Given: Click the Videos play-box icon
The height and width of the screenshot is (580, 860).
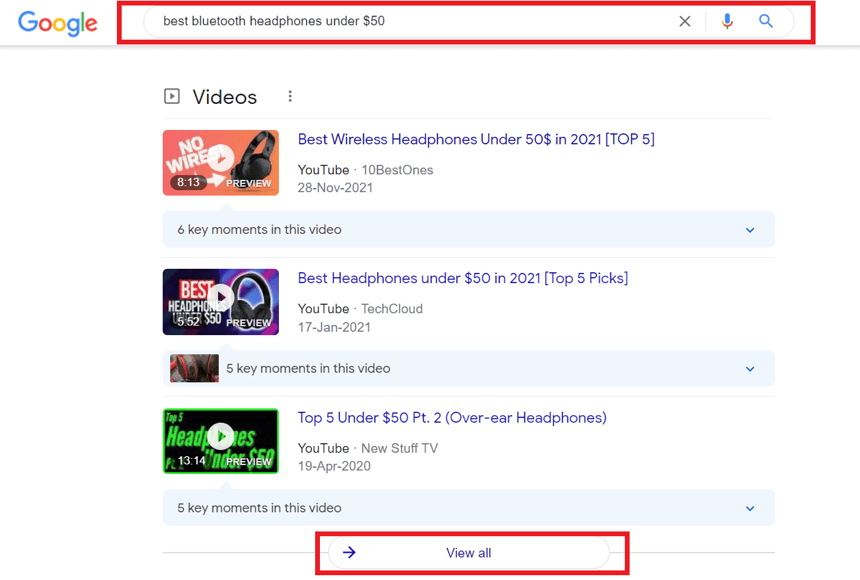Looking at the screenshot, I should point(172,96).
